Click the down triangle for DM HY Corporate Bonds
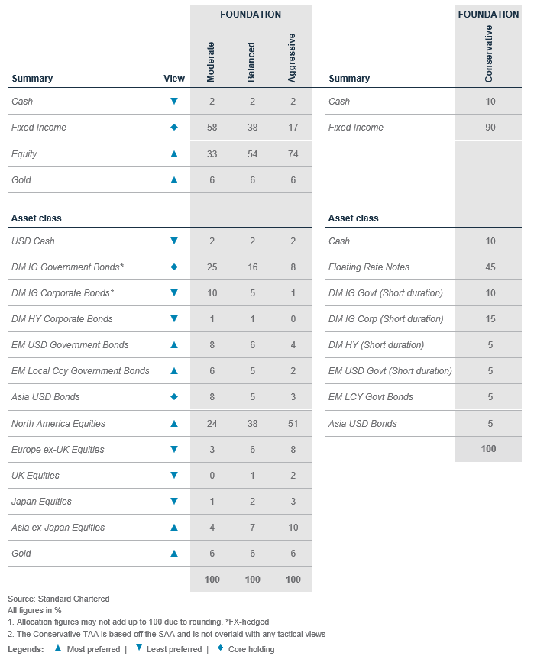The width and height of the screenshot is (534, 659). [x=174, y=319]
